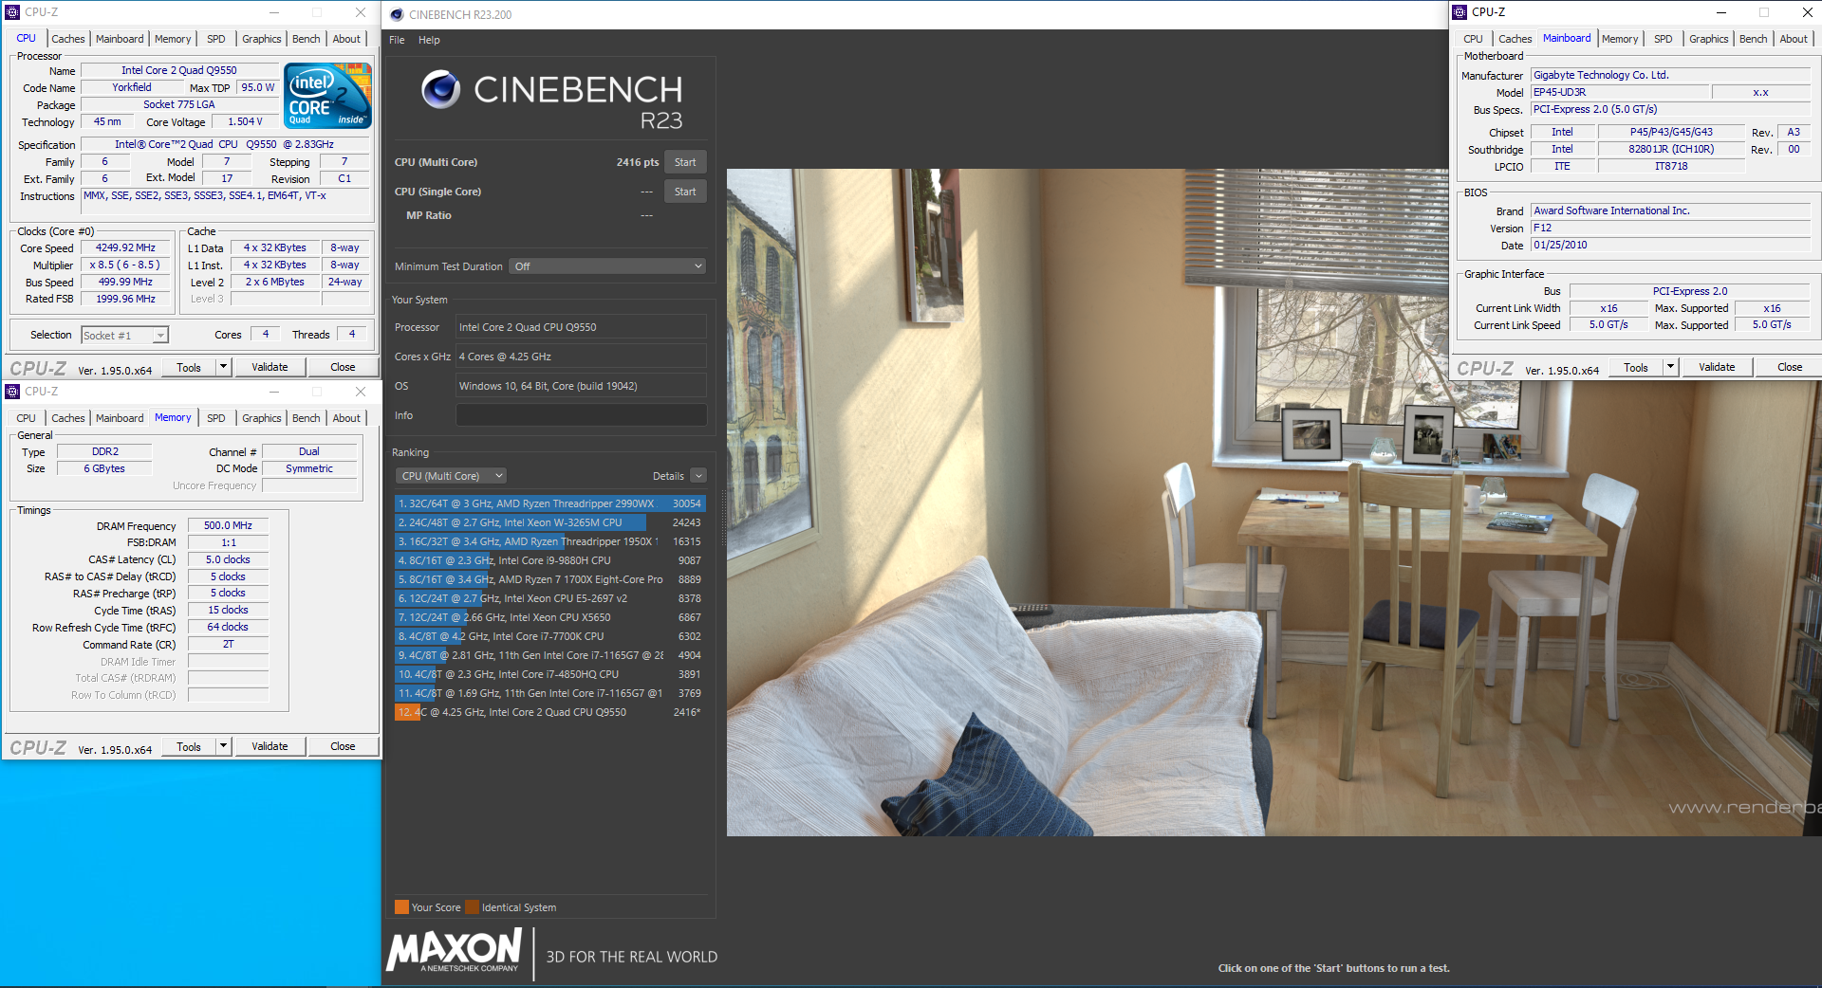1822x988 pixels.
Task: Start the CPU Multi Core benchmark
Action: (685, 162)
